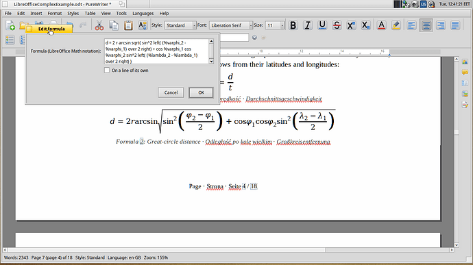Click the Cut scissors icon
This screenshot has width=473, height=265.
[99, 25]
